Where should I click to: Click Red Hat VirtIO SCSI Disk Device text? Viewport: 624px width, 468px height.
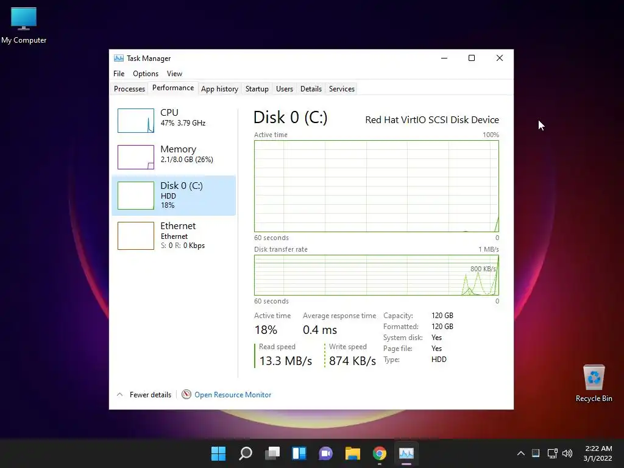(432, 120)
